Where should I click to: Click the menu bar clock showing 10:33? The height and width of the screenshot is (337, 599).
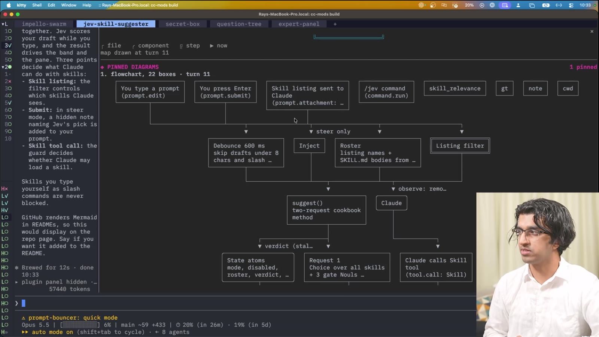[585, 5]
